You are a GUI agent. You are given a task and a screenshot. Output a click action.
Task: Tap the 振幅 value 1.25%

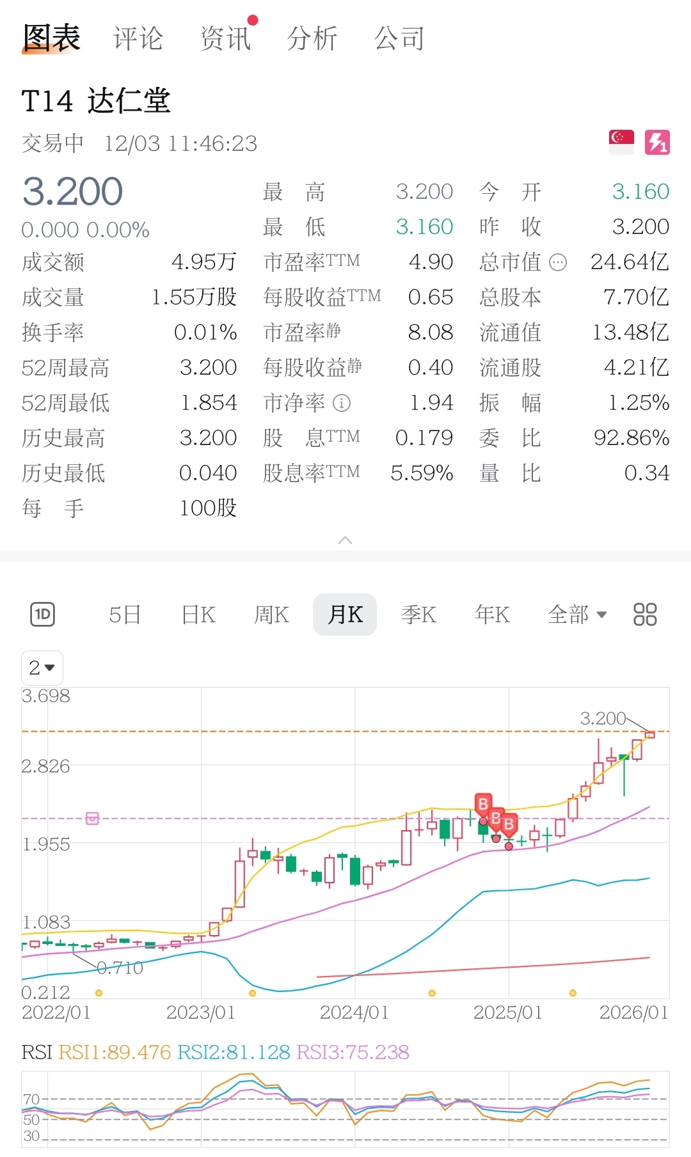[639, 403]
